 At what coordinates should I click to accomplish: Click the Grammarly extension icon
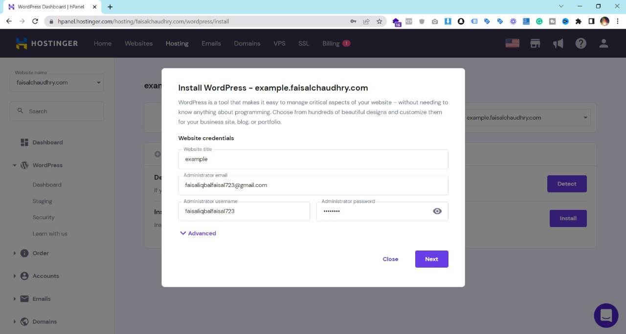click(539, 21)
